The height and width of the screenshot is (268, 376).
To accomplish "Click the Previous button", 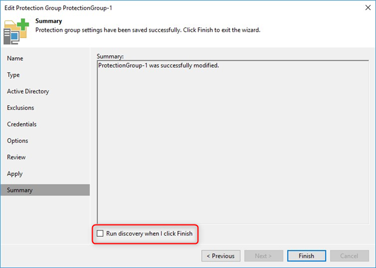I will [221, 256].
